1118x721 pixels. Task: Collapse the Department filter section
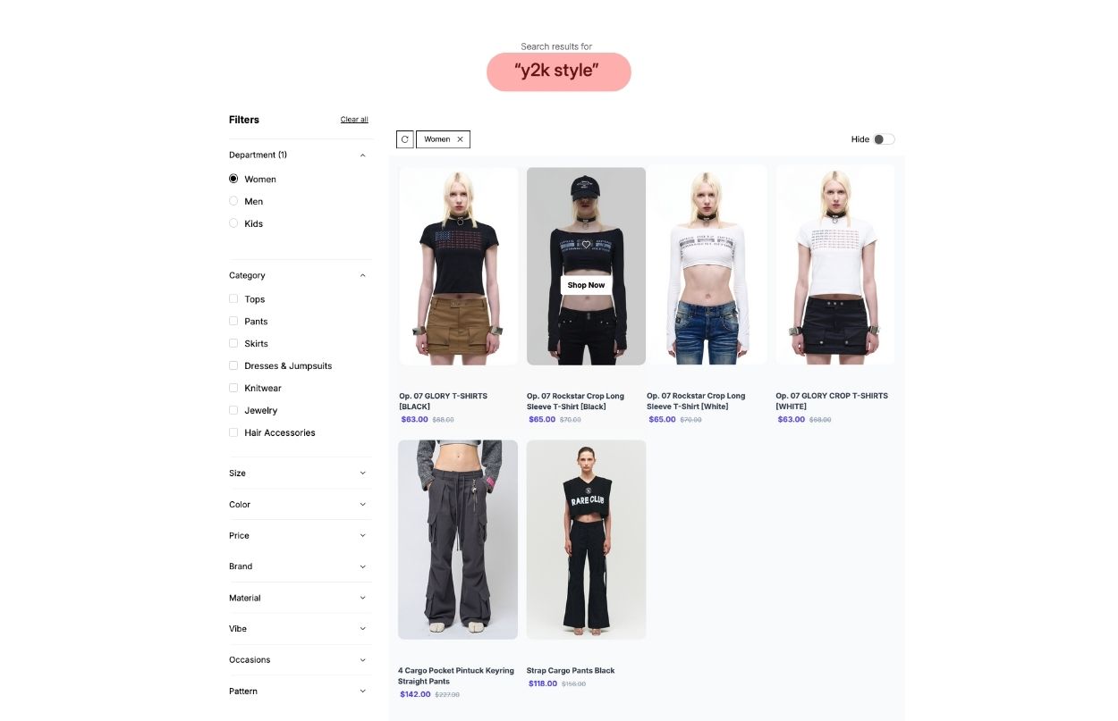362,155
